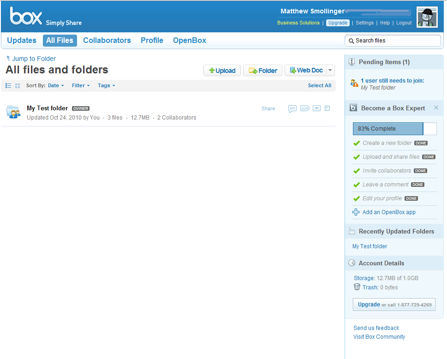The width and height of the screenshot is (447, 359).
Task: Click Share link for My Test folder
Action: [x=268, y=108]
